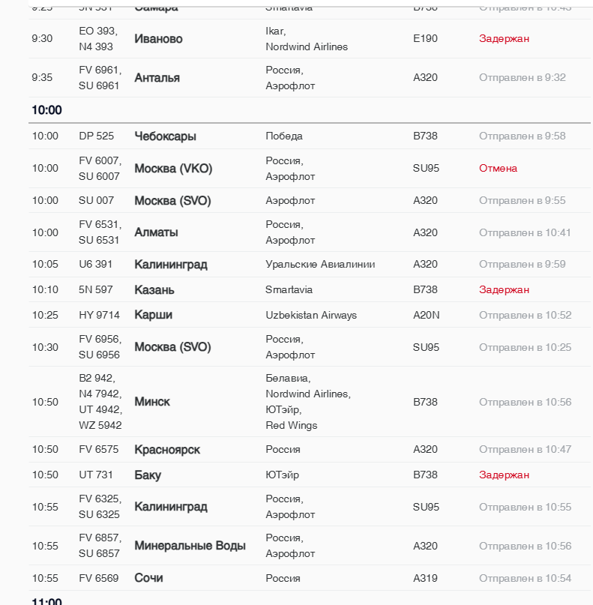Click flight number U6 391
Viewport: 593px width, 605px height.
click(x=96, y=265)
